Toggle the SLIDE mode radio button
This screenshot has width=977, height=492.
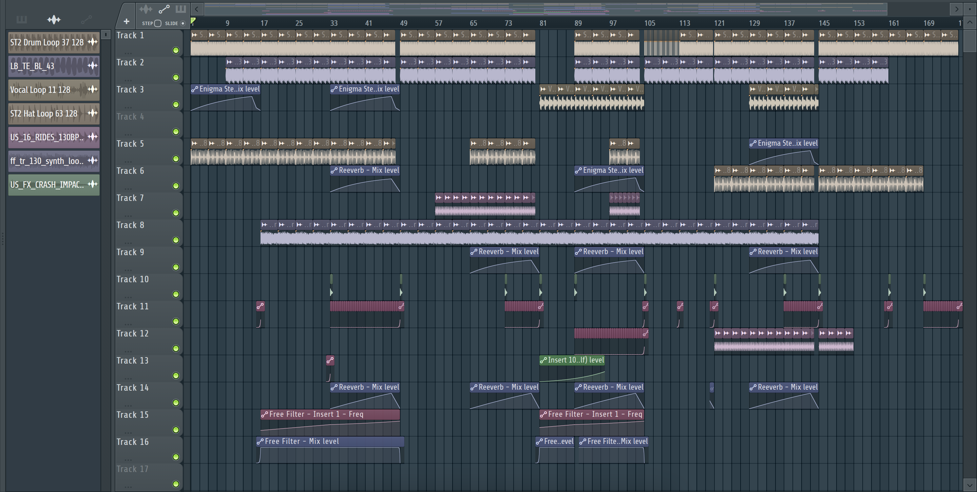(183, 23)
